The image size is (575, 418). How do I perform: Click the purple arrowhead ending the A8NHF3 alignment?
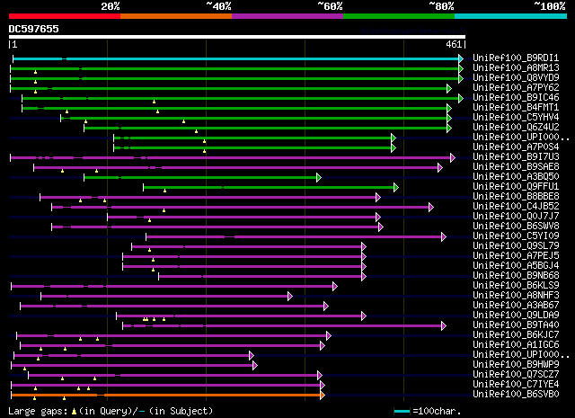coord(290,296)
